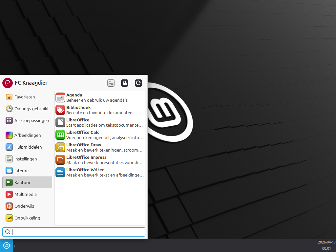Click the Hulpmiddelen scissors icon

click(9, 147)
